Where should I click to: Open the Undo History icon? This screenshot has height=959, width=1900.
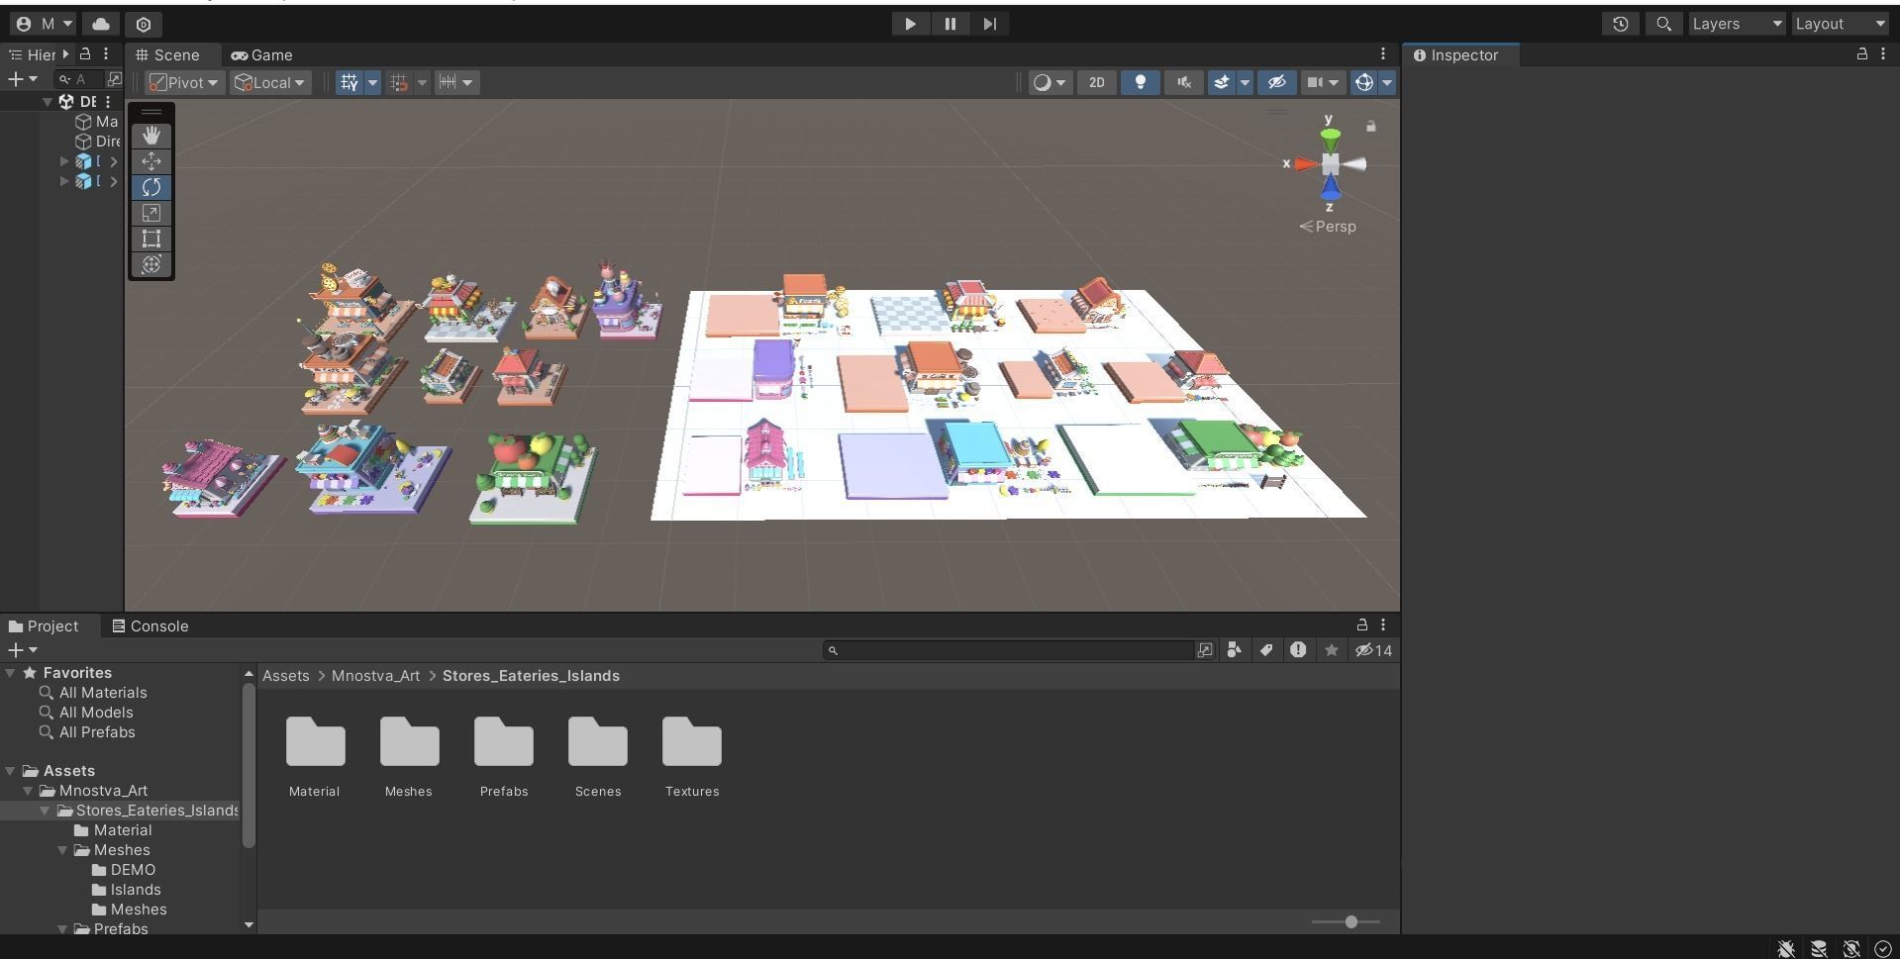tap(1620, 24)
